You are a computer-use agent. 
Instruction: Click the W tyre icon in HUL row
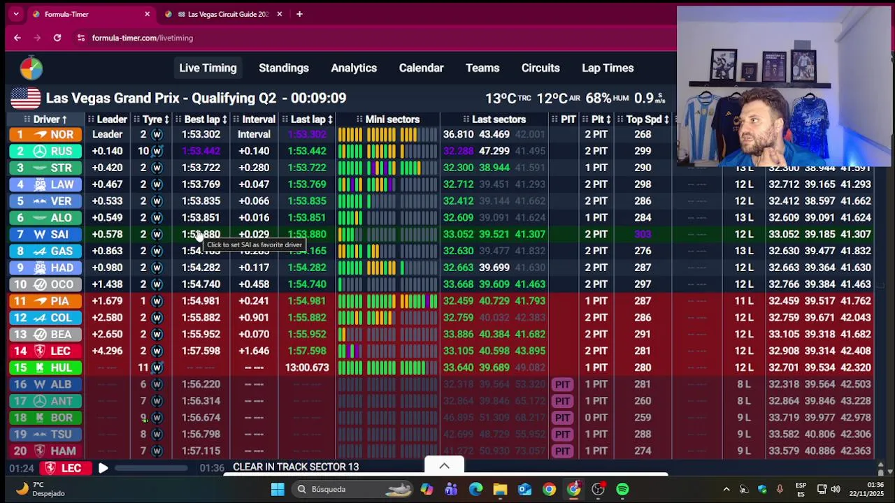[x=157, y=367]
